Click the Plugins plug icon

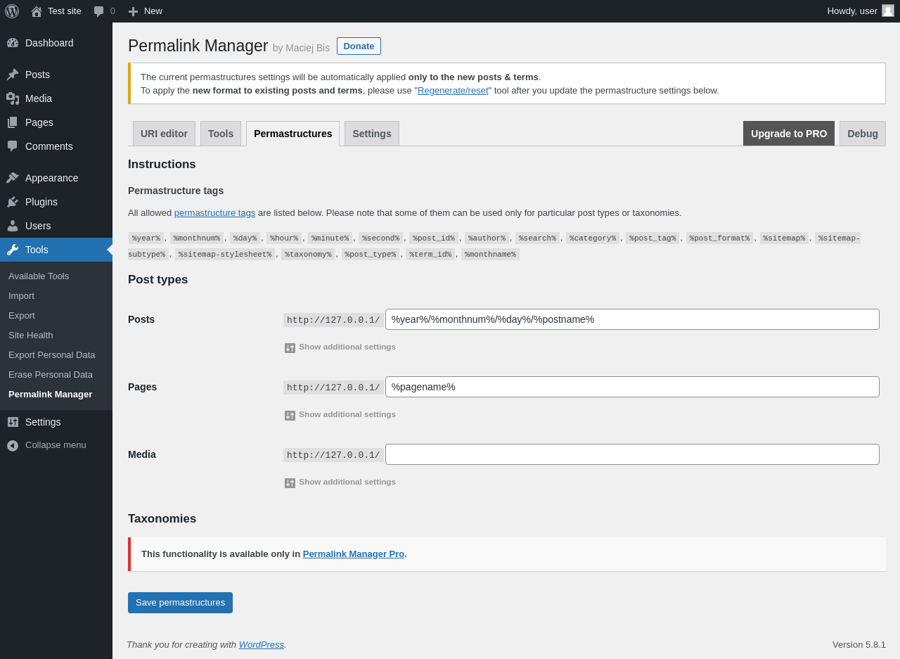coord(13,202)
